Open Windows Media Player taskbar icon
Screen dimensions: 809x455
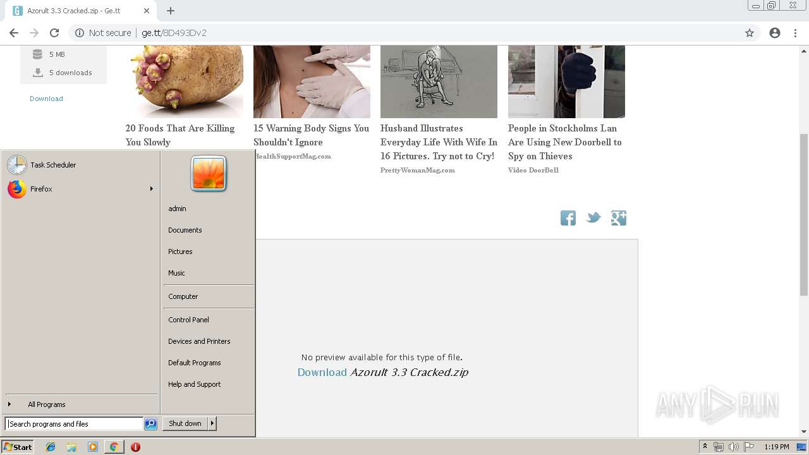coord(93,447)
